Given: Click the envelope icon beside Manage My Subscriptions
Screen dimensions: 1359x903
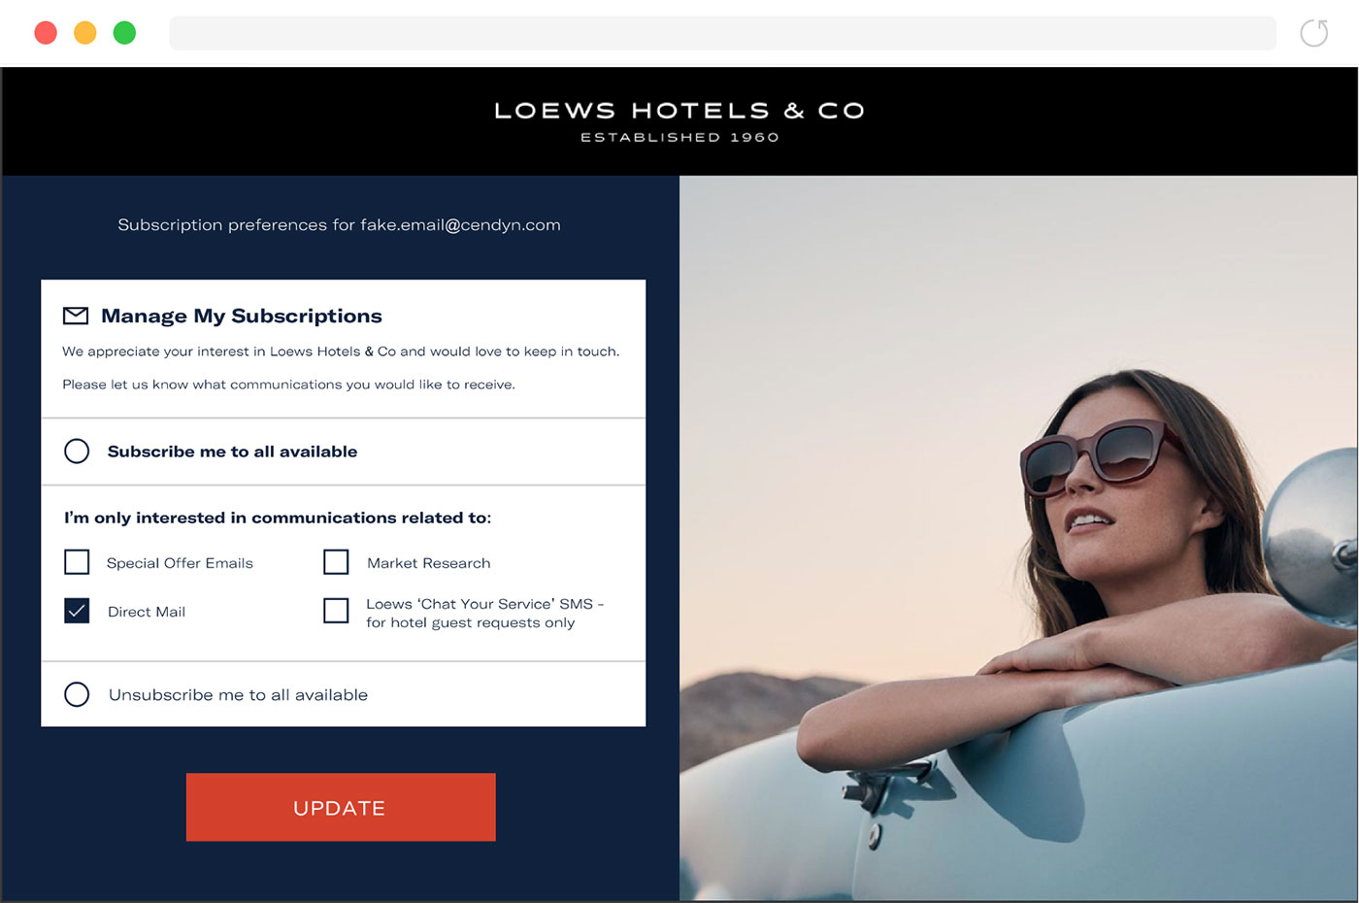Looking at the screenshot, I should (x=76, y=316).
